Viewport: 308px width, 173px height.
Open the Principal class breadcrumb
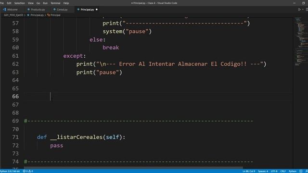click(x=55, y=15)
